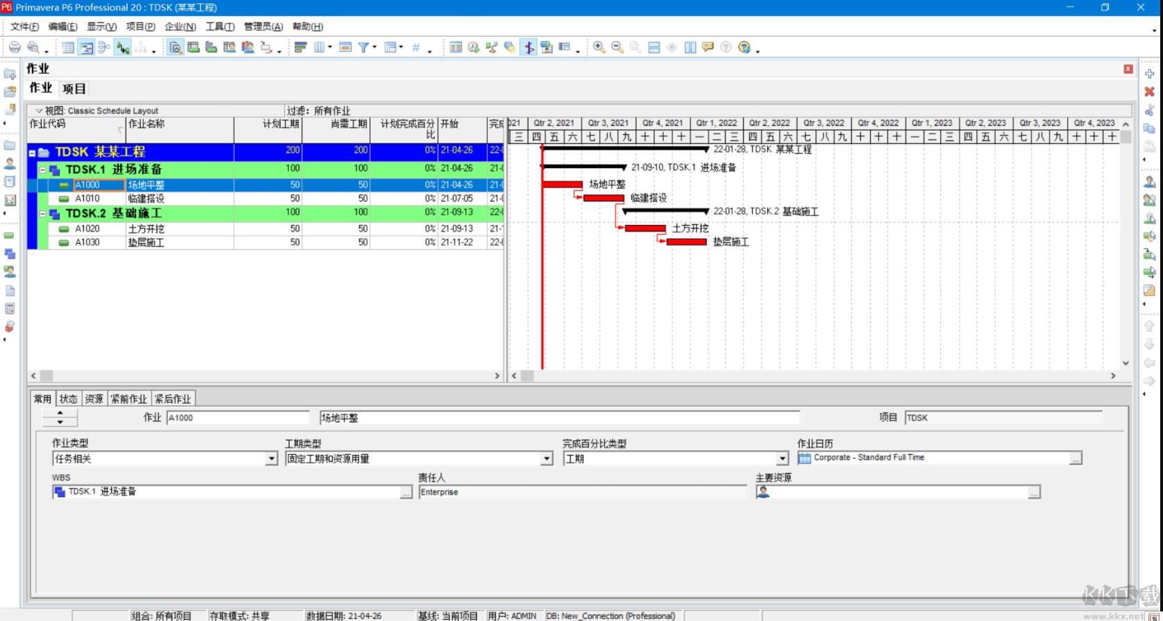This screenshot has height=621, width=1163.
Task: Open the 工期类型 dropdown arrow
Action: tap(547, 458)
